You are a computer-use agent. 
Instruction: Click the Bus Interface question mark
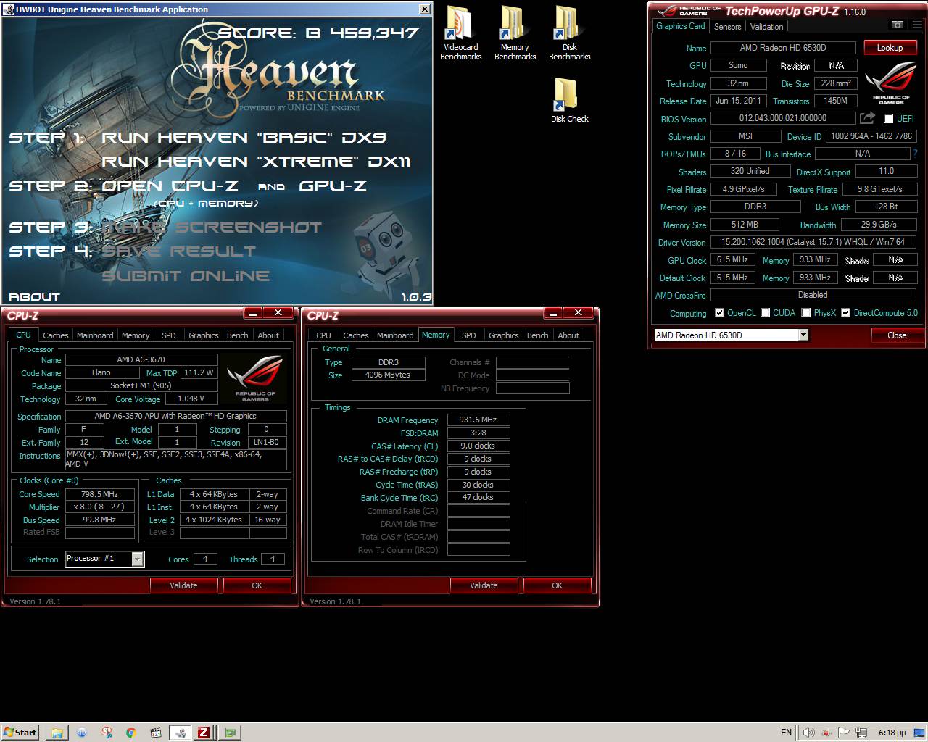pos(915,154)
